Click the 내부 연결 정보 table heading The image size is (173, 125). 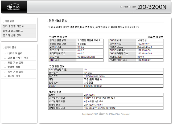(x=155, y=37)
